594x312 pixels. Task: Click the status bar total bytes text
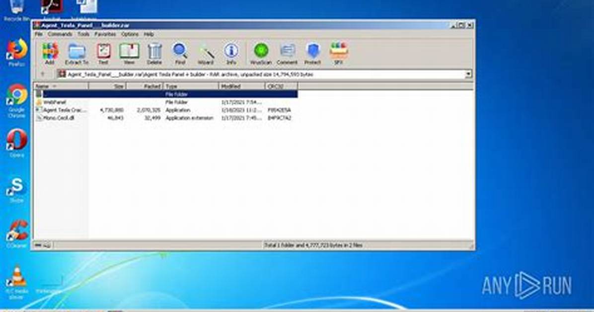pyautogui.click(x=313, y=245)
